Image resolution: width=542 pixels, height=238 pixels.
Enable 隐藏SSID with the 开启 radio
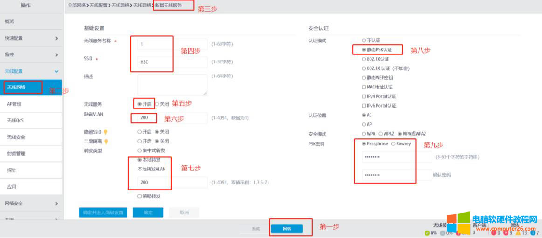[140, 132]
